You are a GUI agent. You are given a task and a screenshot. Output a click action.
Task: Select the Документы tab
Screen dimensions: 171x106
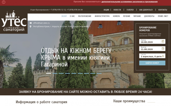(x=149, y=16)
